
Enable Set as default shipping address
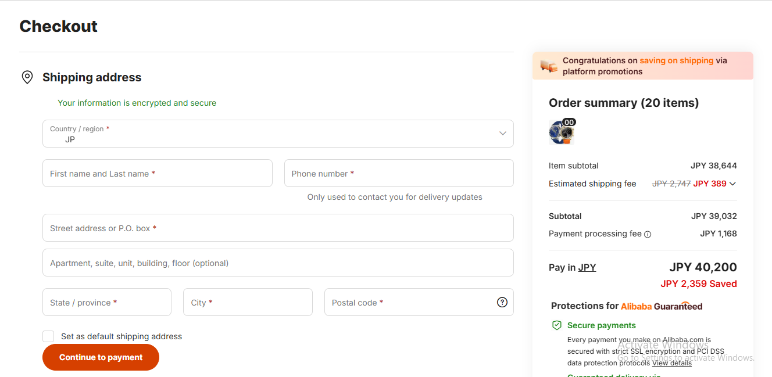tap(48, 336)
